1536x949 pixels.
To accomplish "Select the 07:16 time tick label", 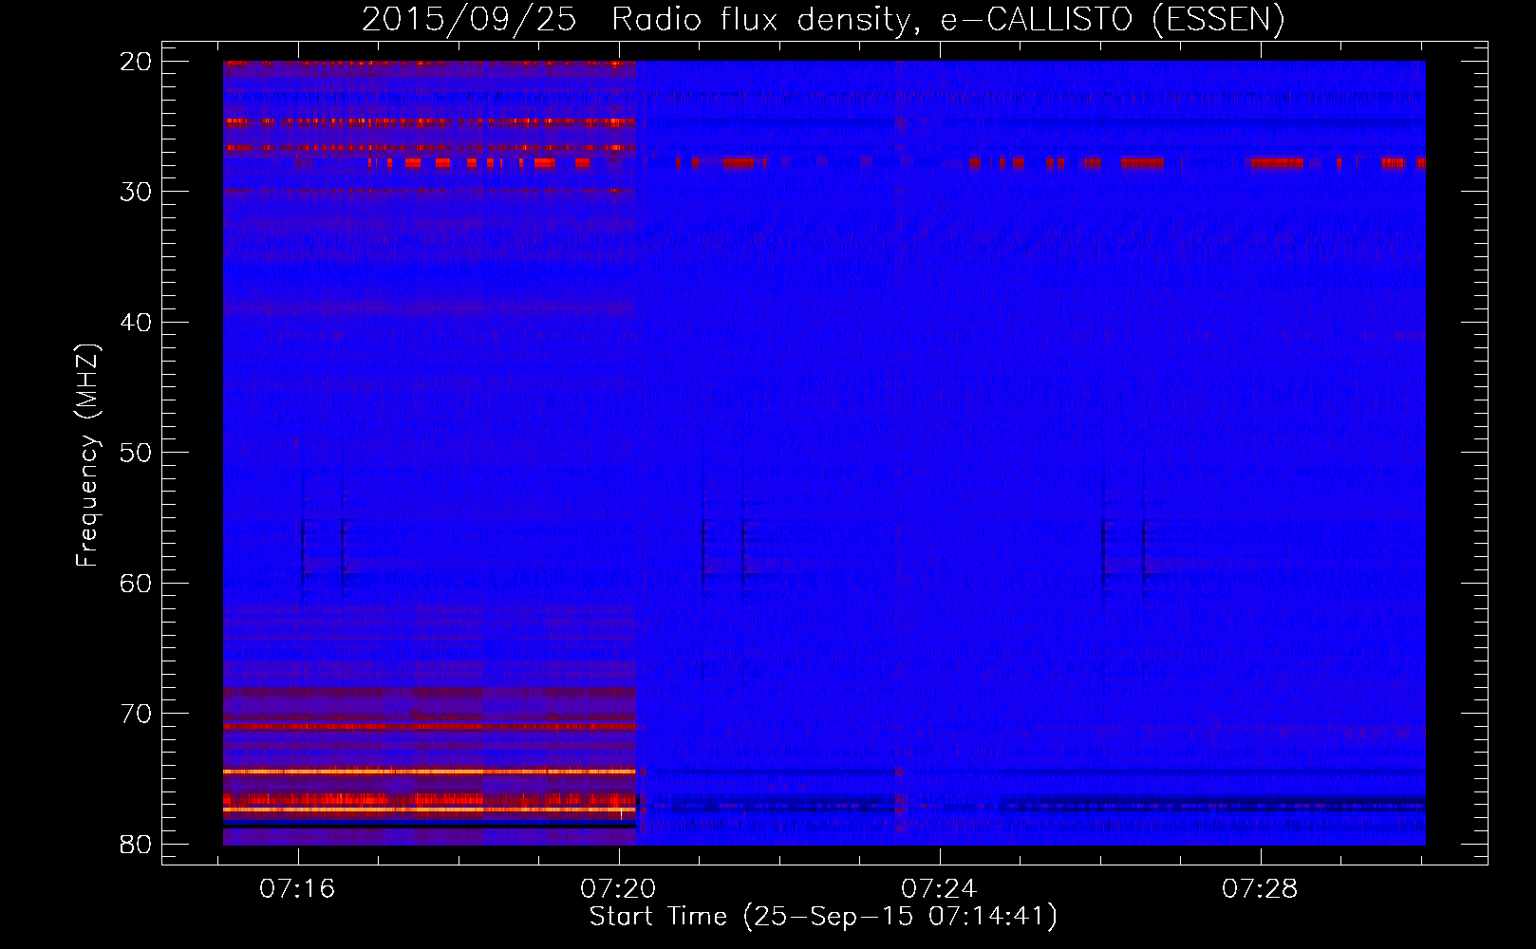I will [x=298, y=889].
